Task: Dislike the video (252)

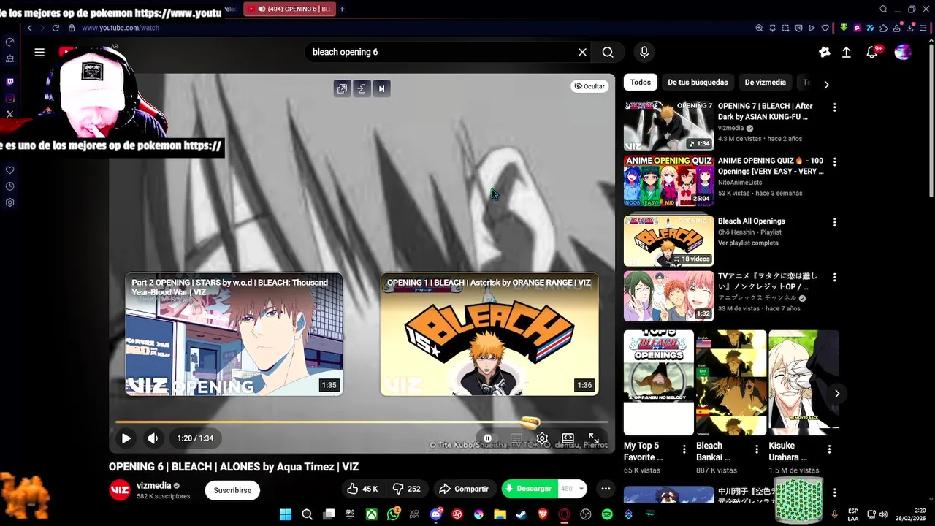Action: 407,489
